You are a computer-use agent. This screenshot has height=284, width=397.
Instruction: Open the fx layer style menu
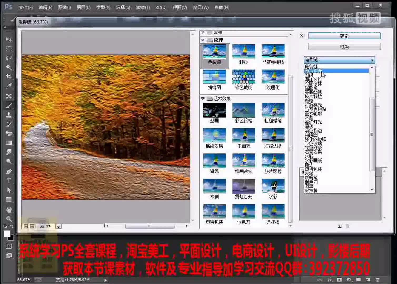click(x=330, y=280)
